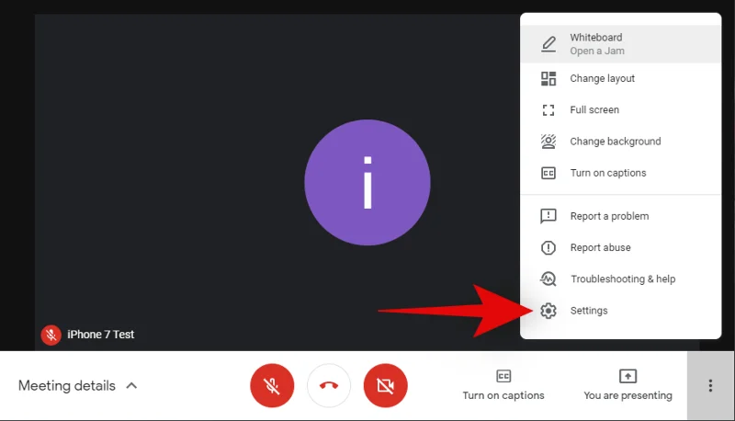Select Change layout from the menu
This screenshot has height=421, width=735.
coord(621,78)
